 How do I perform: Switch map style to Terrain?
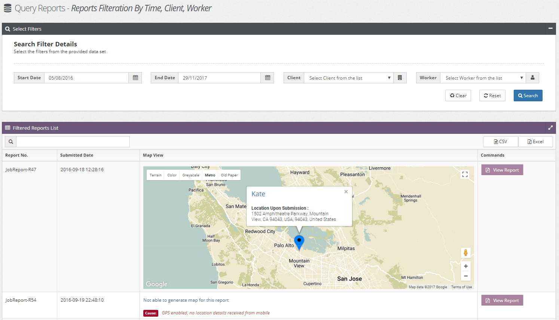tap(156, 175)
